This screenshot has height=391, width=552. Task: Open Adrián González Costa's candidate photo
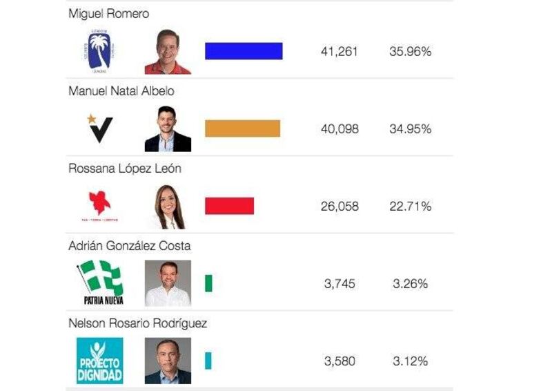pyautogui.click(x=168, y=283)
